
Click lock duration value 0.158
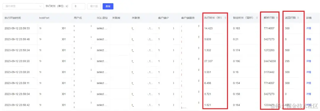coord(236,94)
